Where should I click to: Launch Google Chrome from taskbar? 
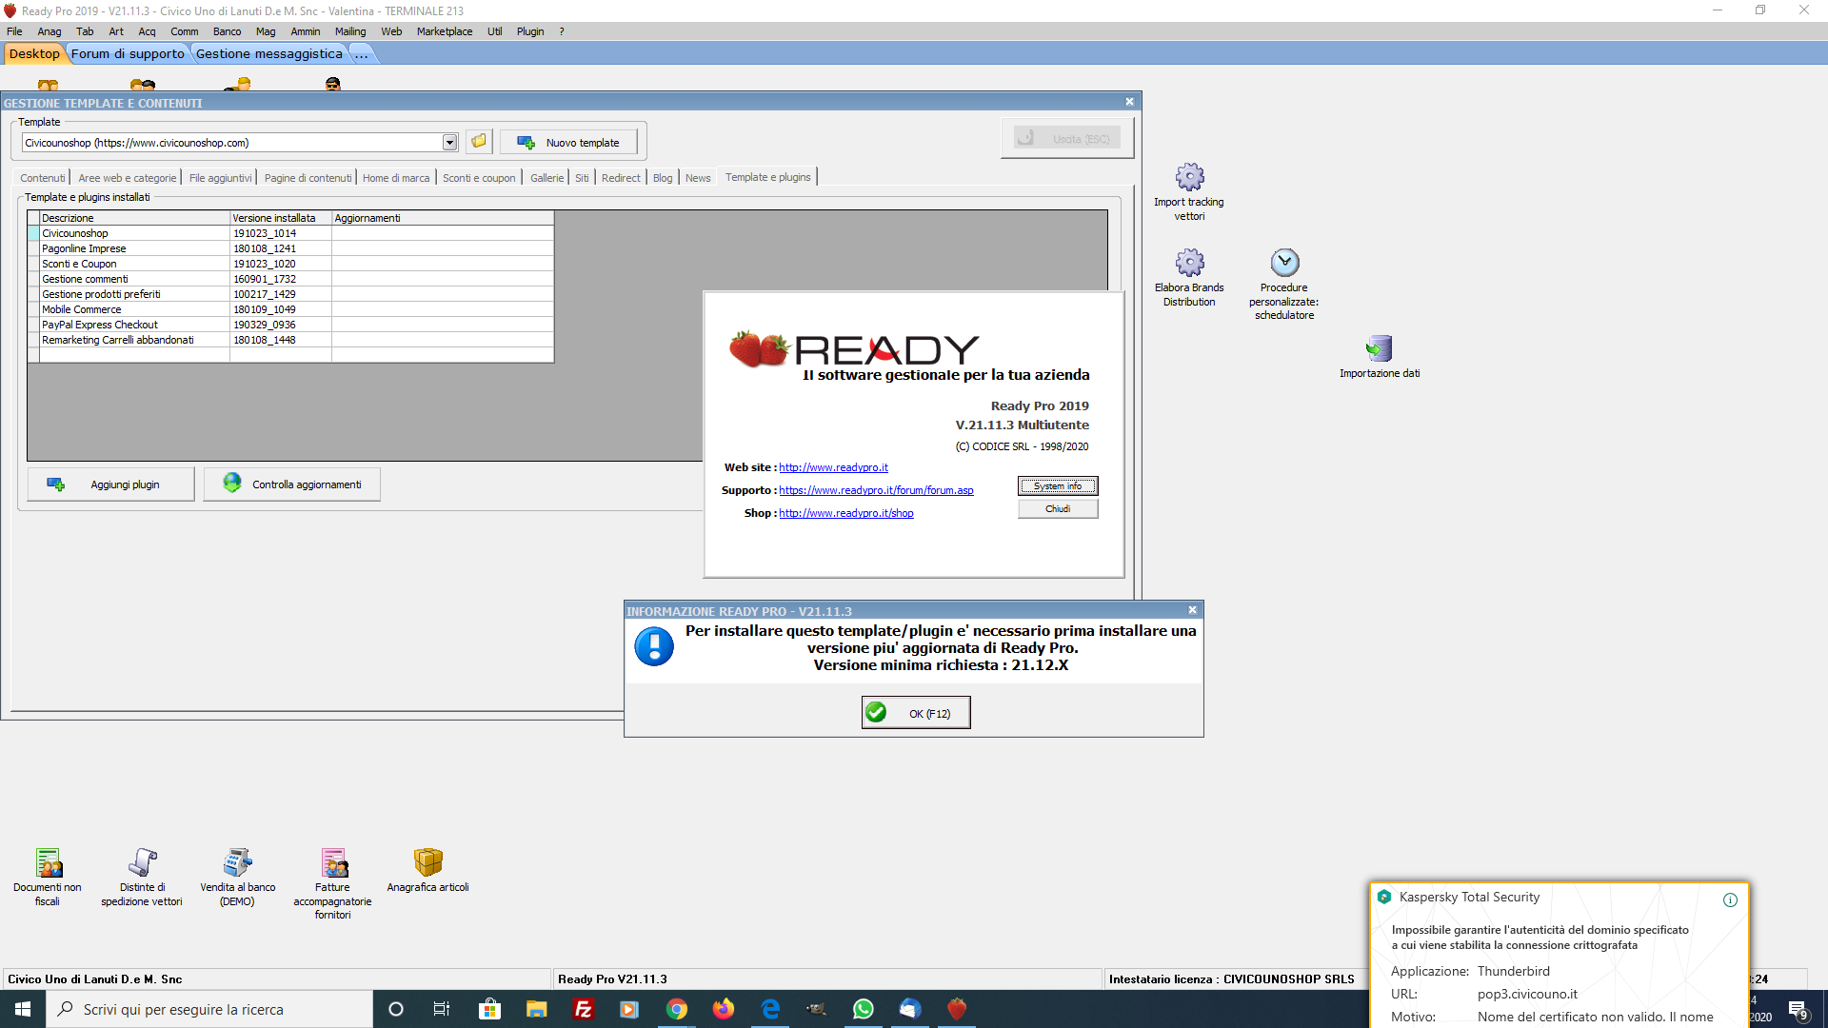pyautogui.click(x=677, y=1009)
